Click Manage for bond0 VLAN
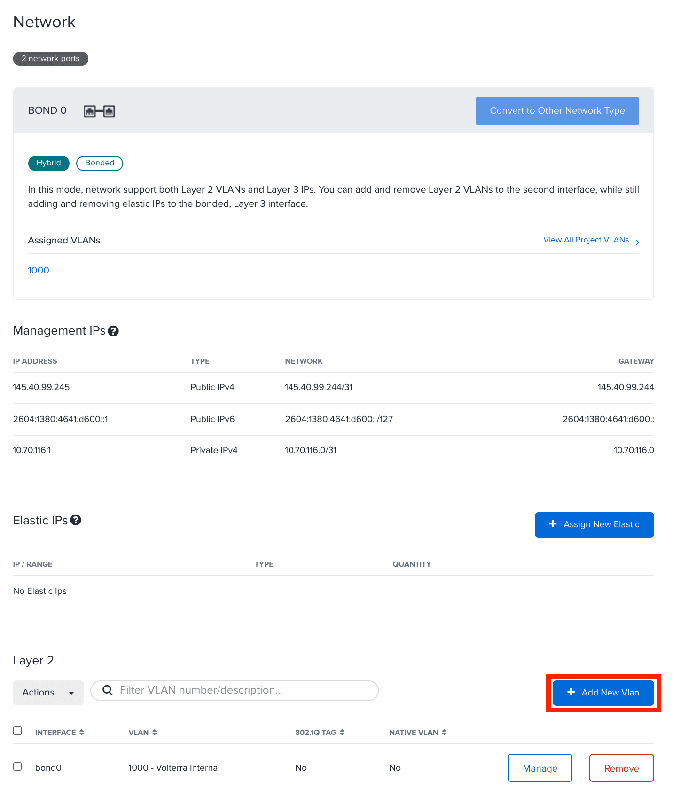This screenshot has width=673, height=812. pos(540,768)
